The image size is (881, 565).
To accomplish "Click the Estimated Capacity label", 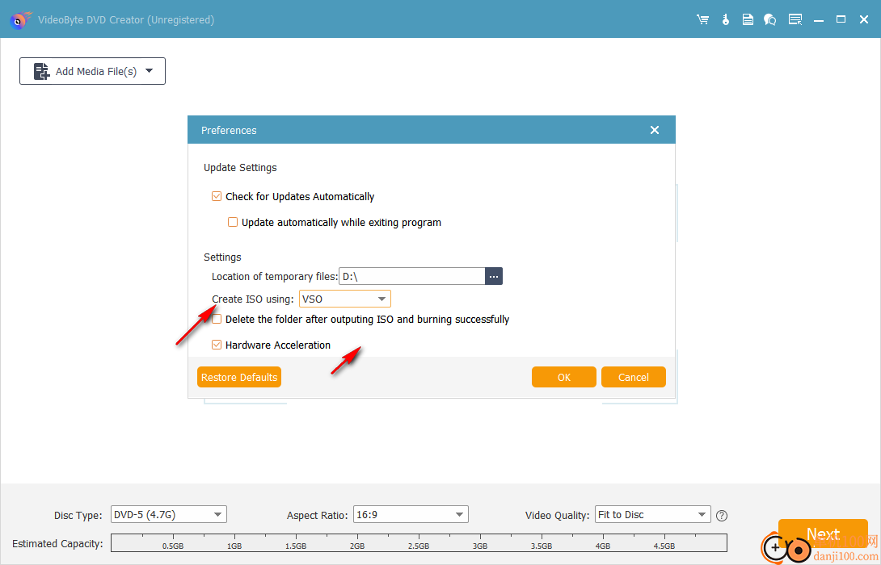I will pos(57,544).
